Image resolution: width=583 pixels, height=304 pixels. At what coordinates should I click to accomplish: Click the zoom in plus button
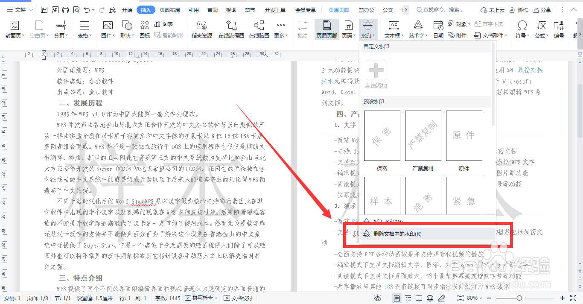pyautogui.click(x=563, y=298)
